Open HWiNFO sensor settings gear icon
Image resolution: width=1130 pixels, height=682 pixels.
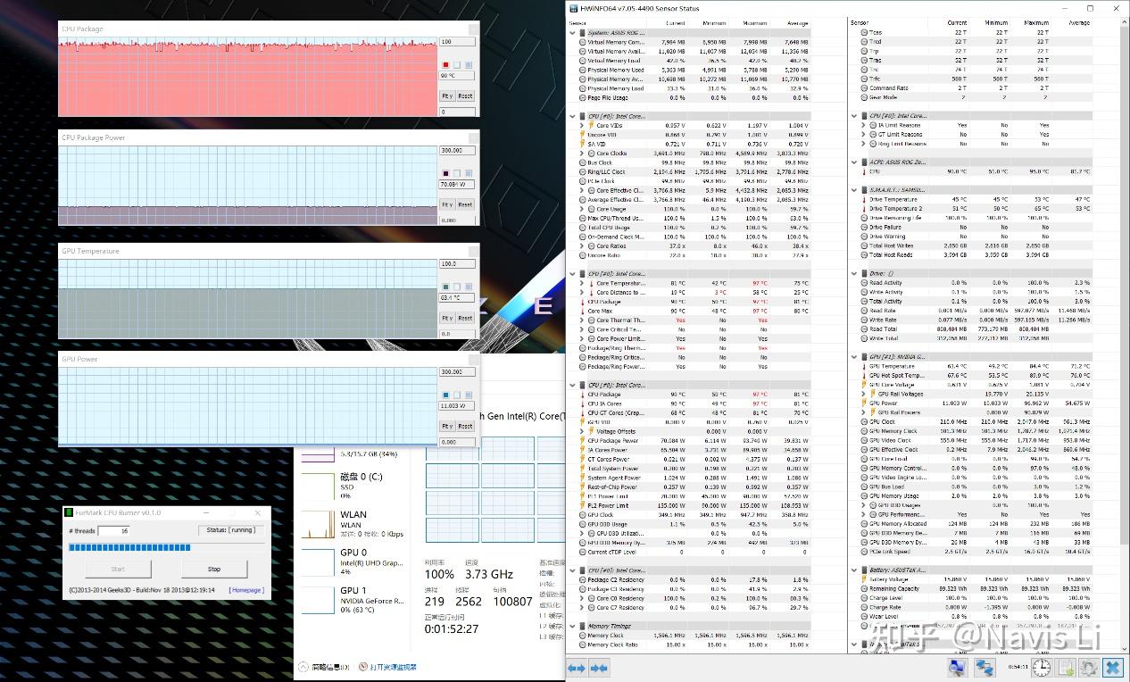pyautogui.click(x=1088, y=667)
